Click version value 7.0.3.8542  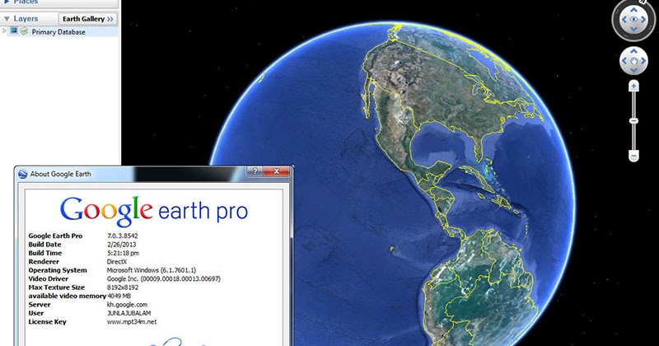pyautogui.click(x=122, y=236)
